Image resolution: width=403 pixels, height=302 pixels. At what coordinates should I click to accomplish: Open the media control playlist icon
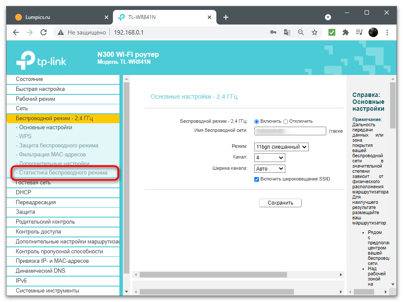(359, 32)
